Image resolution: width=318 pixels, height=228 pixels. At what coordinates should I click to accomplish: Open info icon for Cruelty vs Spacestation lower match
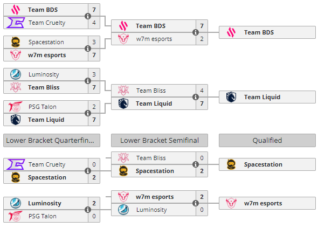[x=88, y=171]
